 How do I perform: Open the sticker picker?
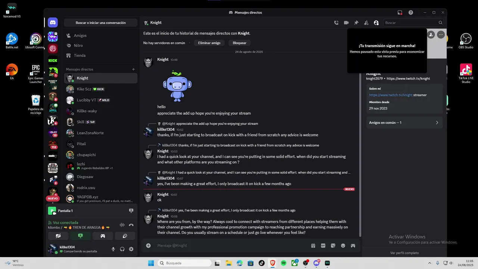click(x=333, y=245)
